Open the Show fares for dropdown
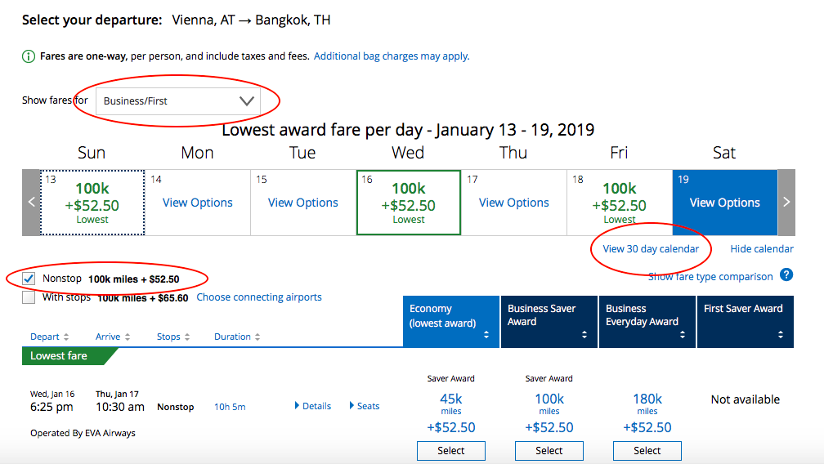824x464 pixels. coord(177,101)
